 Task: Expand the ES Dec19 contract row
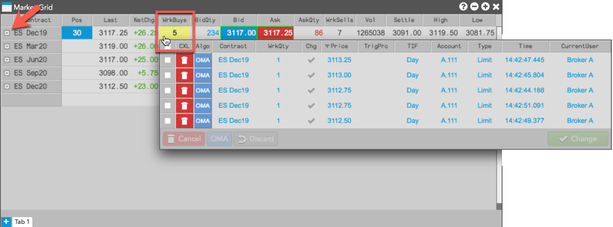(7, 33)
